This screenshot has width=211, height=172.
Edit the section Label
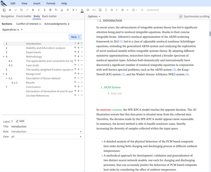point(20,121)
